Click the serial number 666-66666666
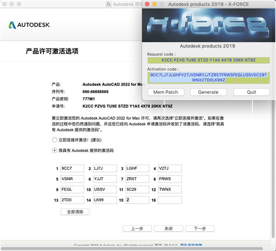 coord(95,91)
